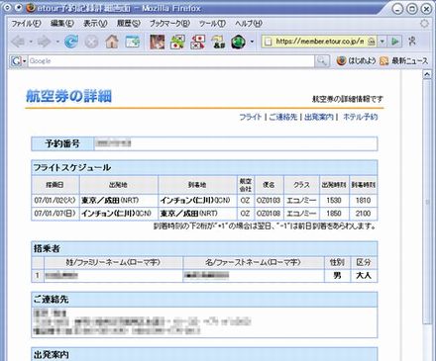436x361 pixels.
Task: Click the activity throbber icon
Action: (424, 24)
